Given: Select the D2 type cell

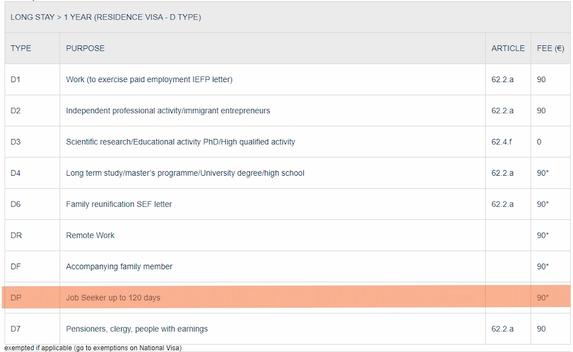Looking at the screenshot, I should point(16,110).
